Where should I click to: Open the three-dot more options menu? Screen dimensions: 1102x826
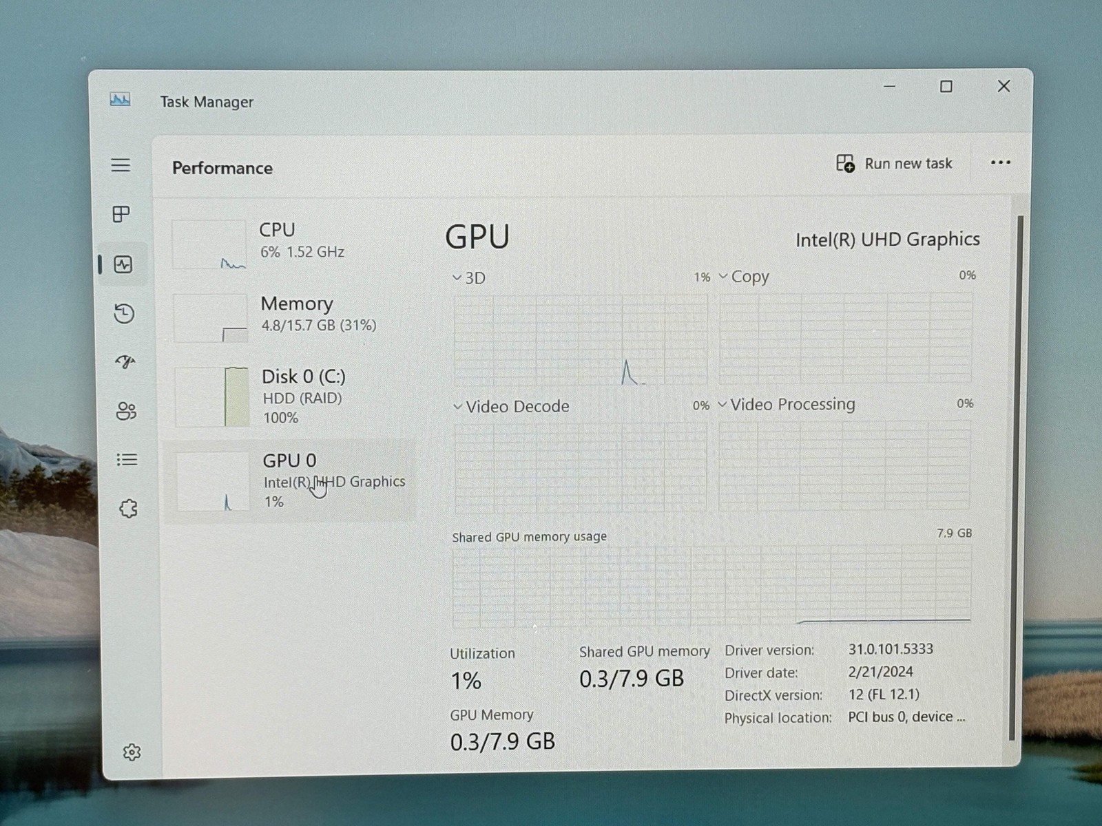1000,163
